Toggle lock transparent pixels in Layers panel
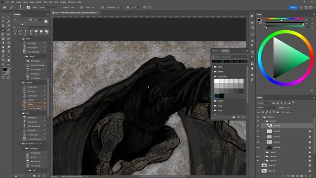Viewport: 316px width, 178px height. [263, 112]
